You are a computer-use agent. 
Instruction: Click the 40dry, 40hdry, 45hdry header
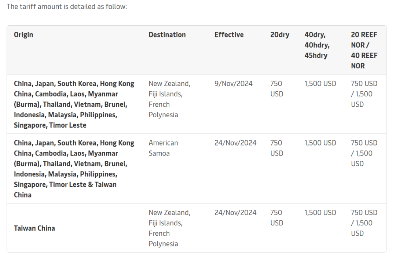[x=317, y=45]
